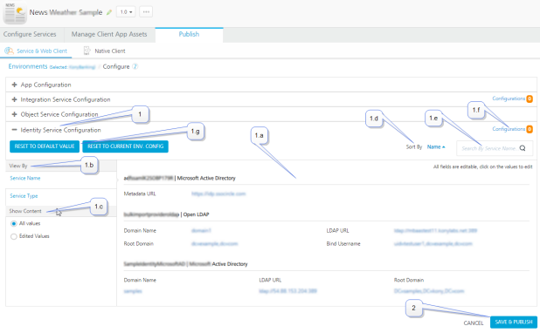Click the help icon next to Configure
540x333 pixels.
[x=135, y=66]
